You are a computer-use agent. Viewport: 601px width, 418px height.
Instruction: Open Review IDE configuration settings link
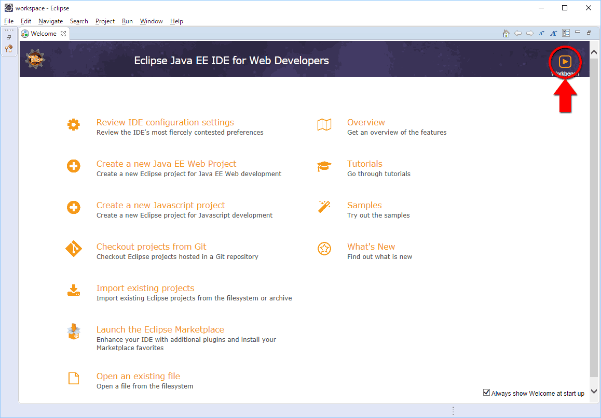tap(165, 122)
